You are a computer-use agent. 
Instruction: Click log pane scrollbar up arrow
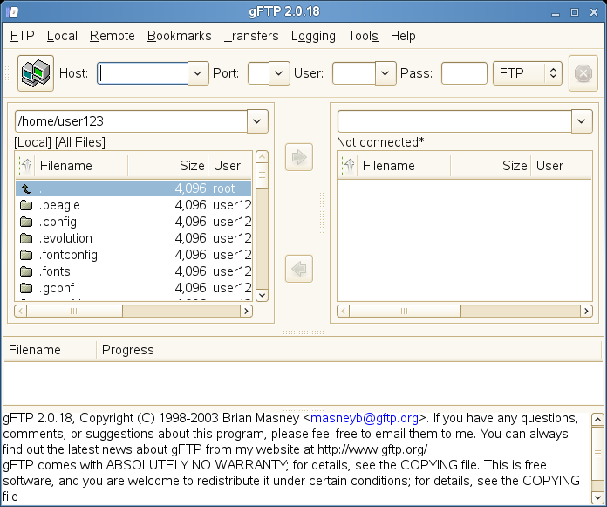click(597, 420)
